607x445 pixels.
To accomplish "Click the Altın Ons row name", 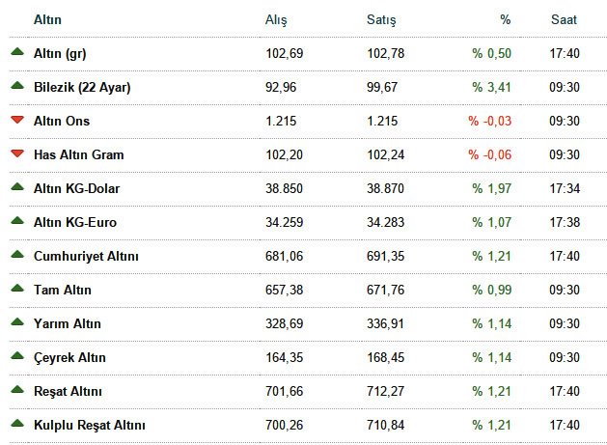I will [62, 121].
